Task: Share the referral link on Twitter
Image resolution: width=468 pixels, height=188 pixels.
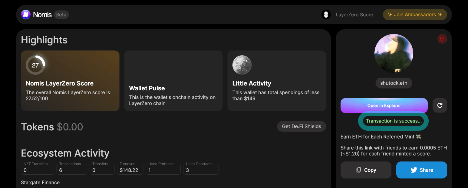Action: (x=421, y=170)
